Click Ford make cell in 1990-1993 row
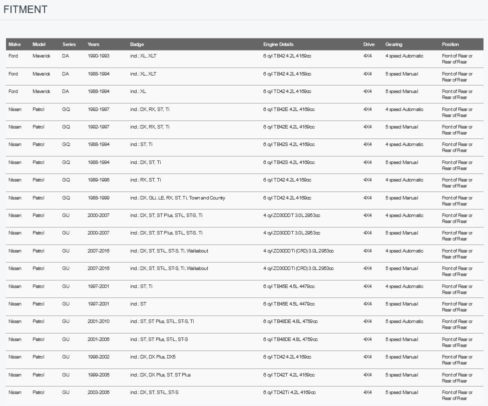This screenshot has width=488, height=406. (x=13, y=56)
